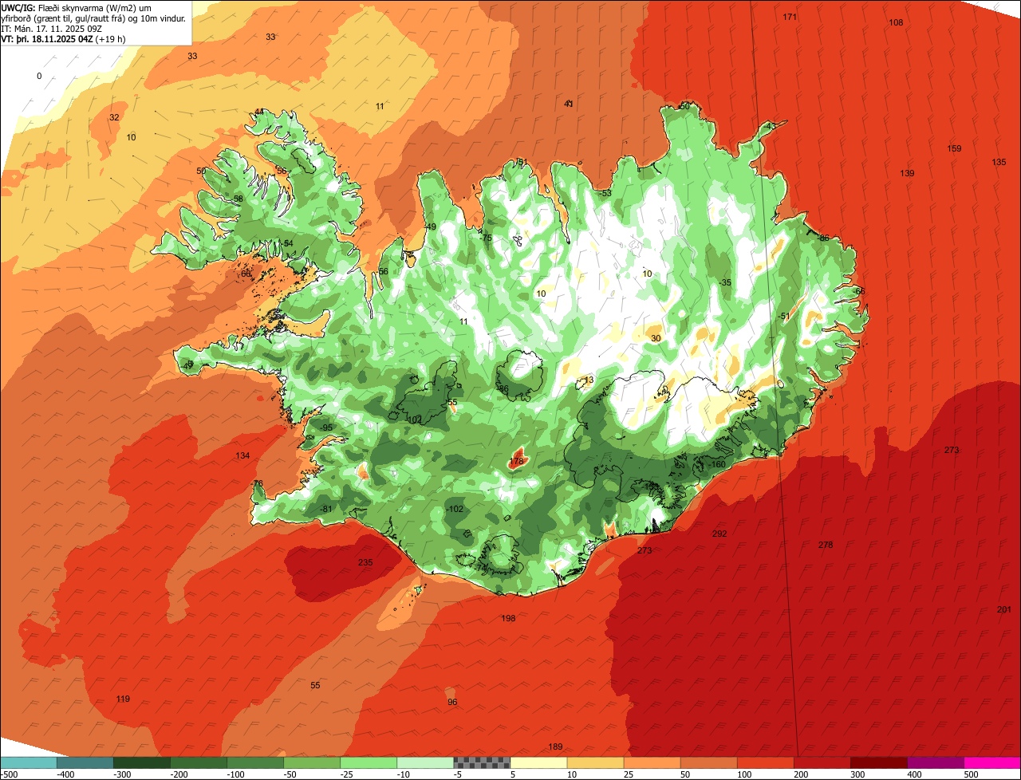Click the legend swatch between -400 and -300
The height and width of the screenshot is (780, 1021).
[85, 762]
